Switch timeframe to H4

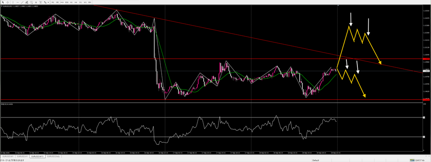coord(76,2)
